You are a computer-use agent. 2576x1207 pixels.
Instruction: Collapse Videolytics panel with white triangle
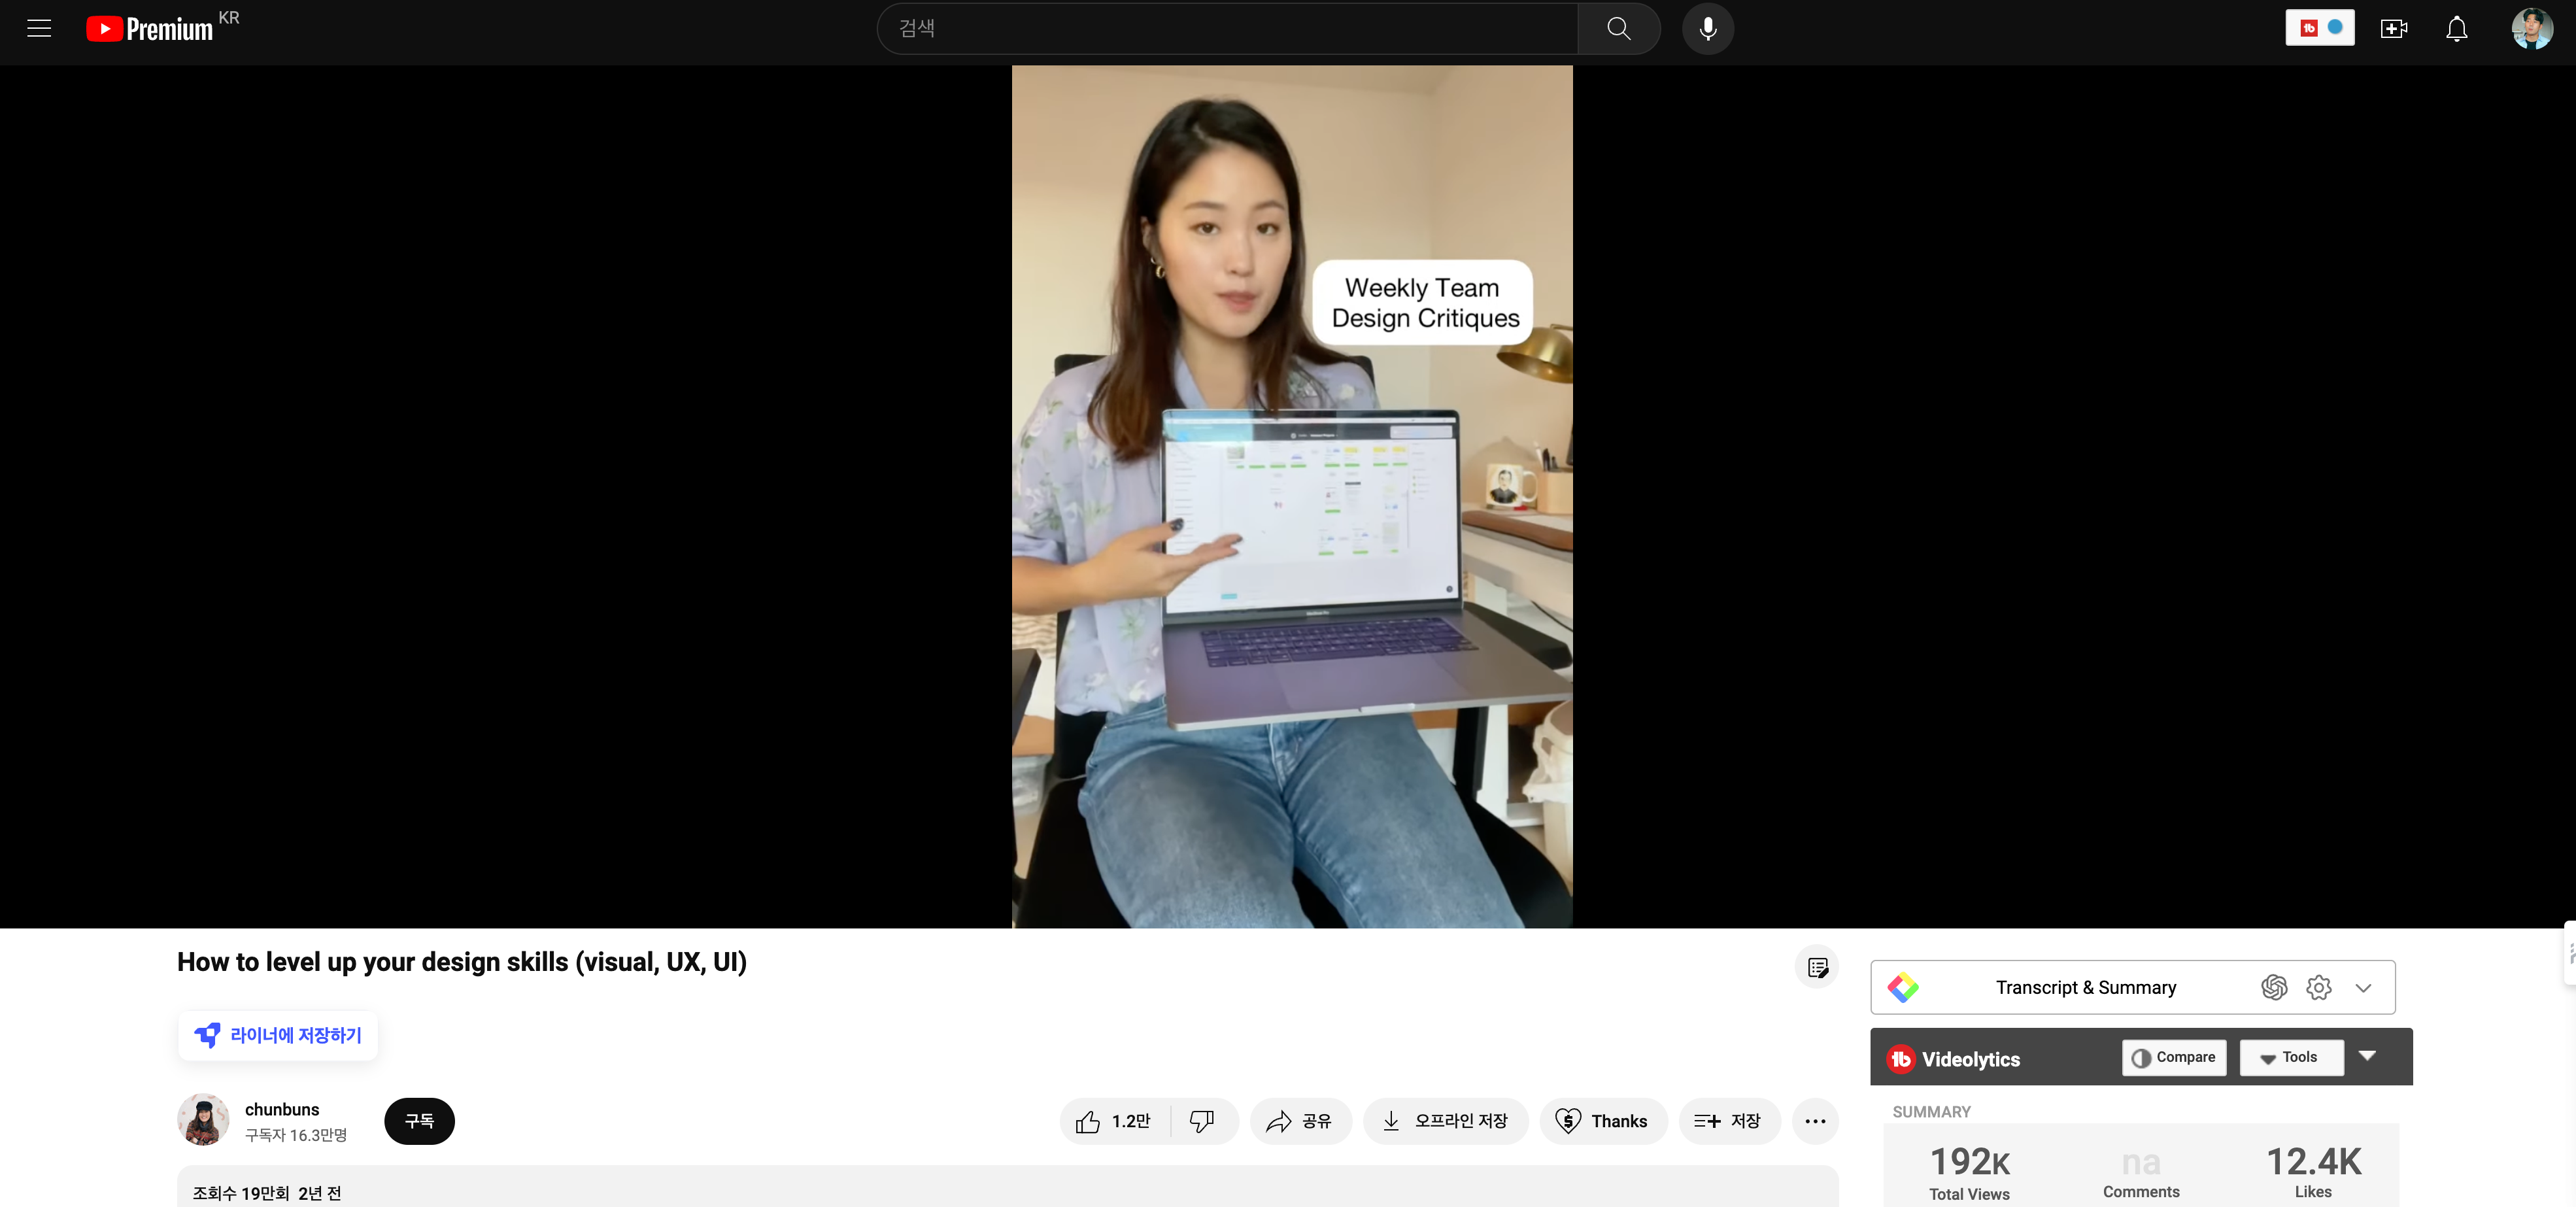click(x=2367, y=1056)
